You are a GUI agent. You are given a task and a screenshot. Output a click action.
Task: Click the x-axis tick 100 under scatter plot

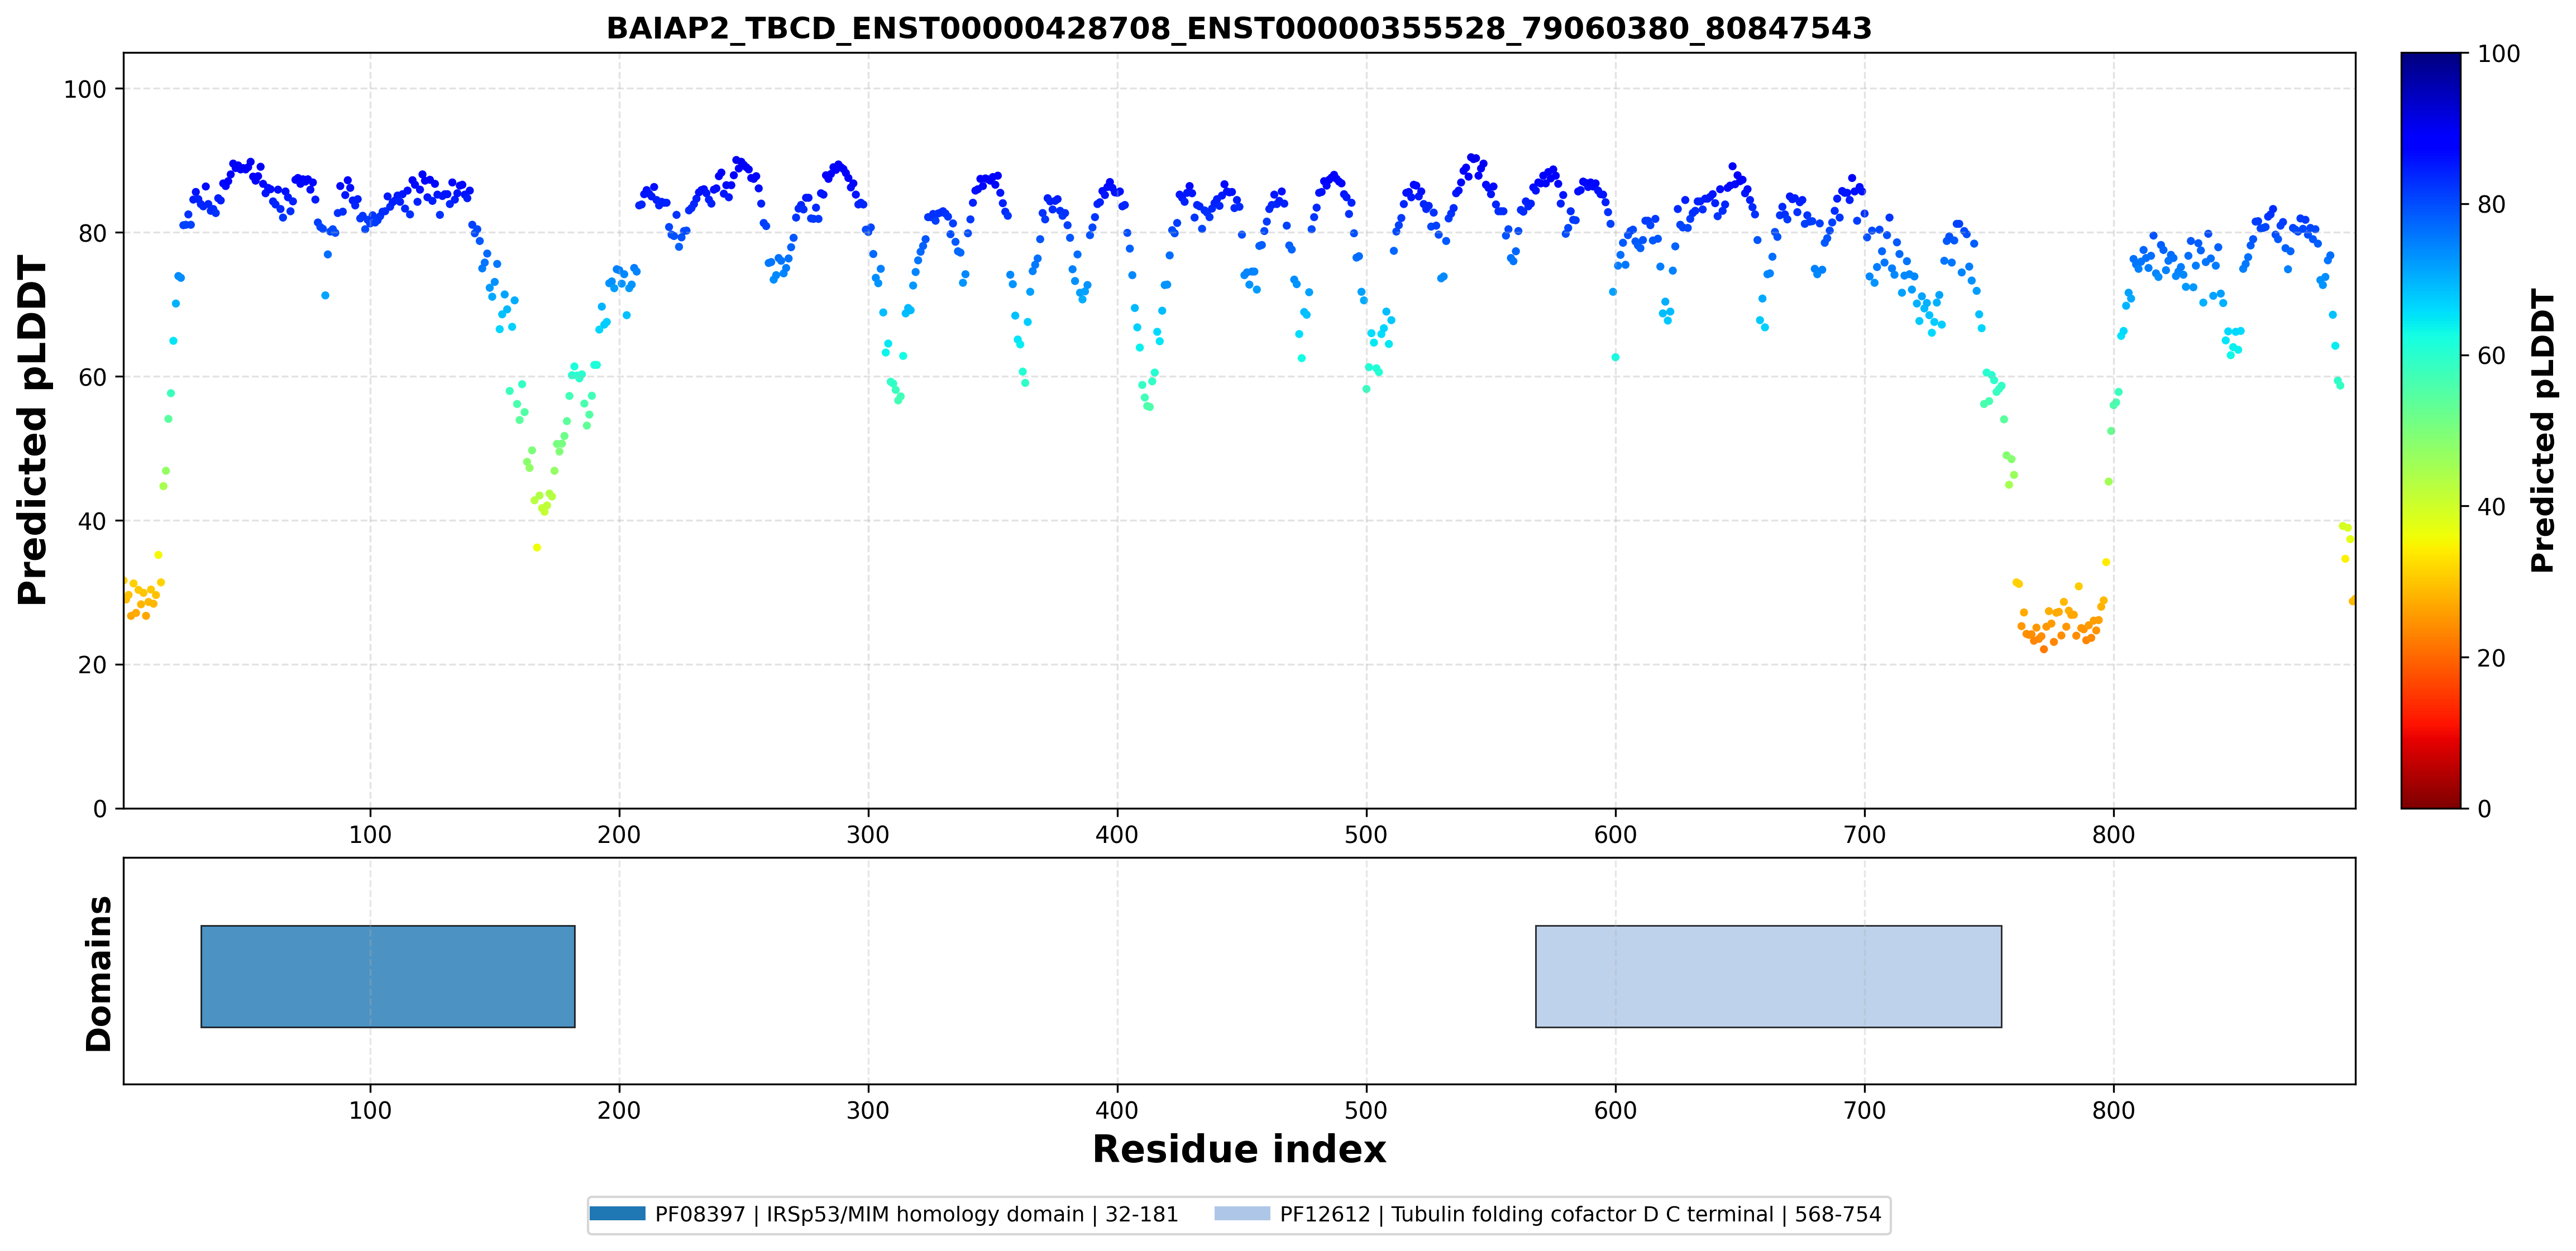pos(370,835)
